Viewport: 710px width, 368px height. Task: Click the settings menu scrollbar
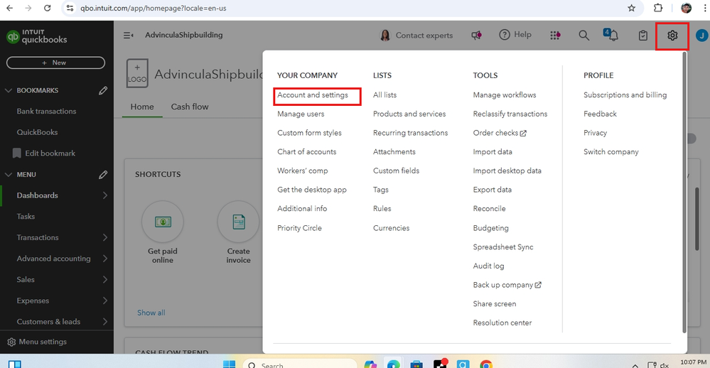[x=684, y=193]
